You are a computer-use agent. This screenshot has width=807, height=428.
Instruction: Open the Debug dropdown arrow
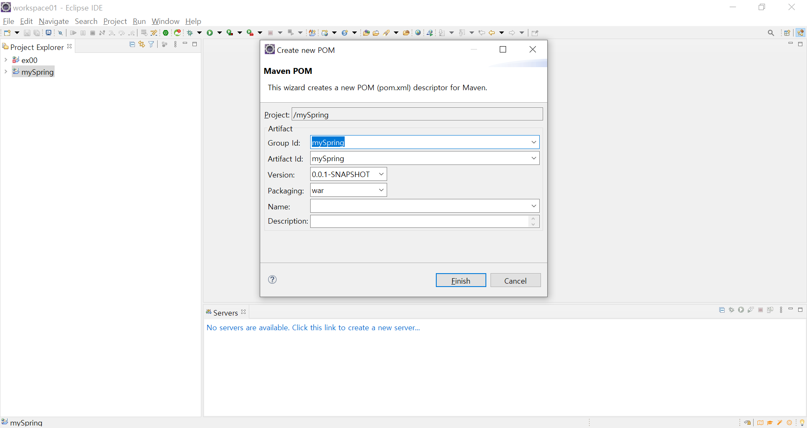pos(199,33)
